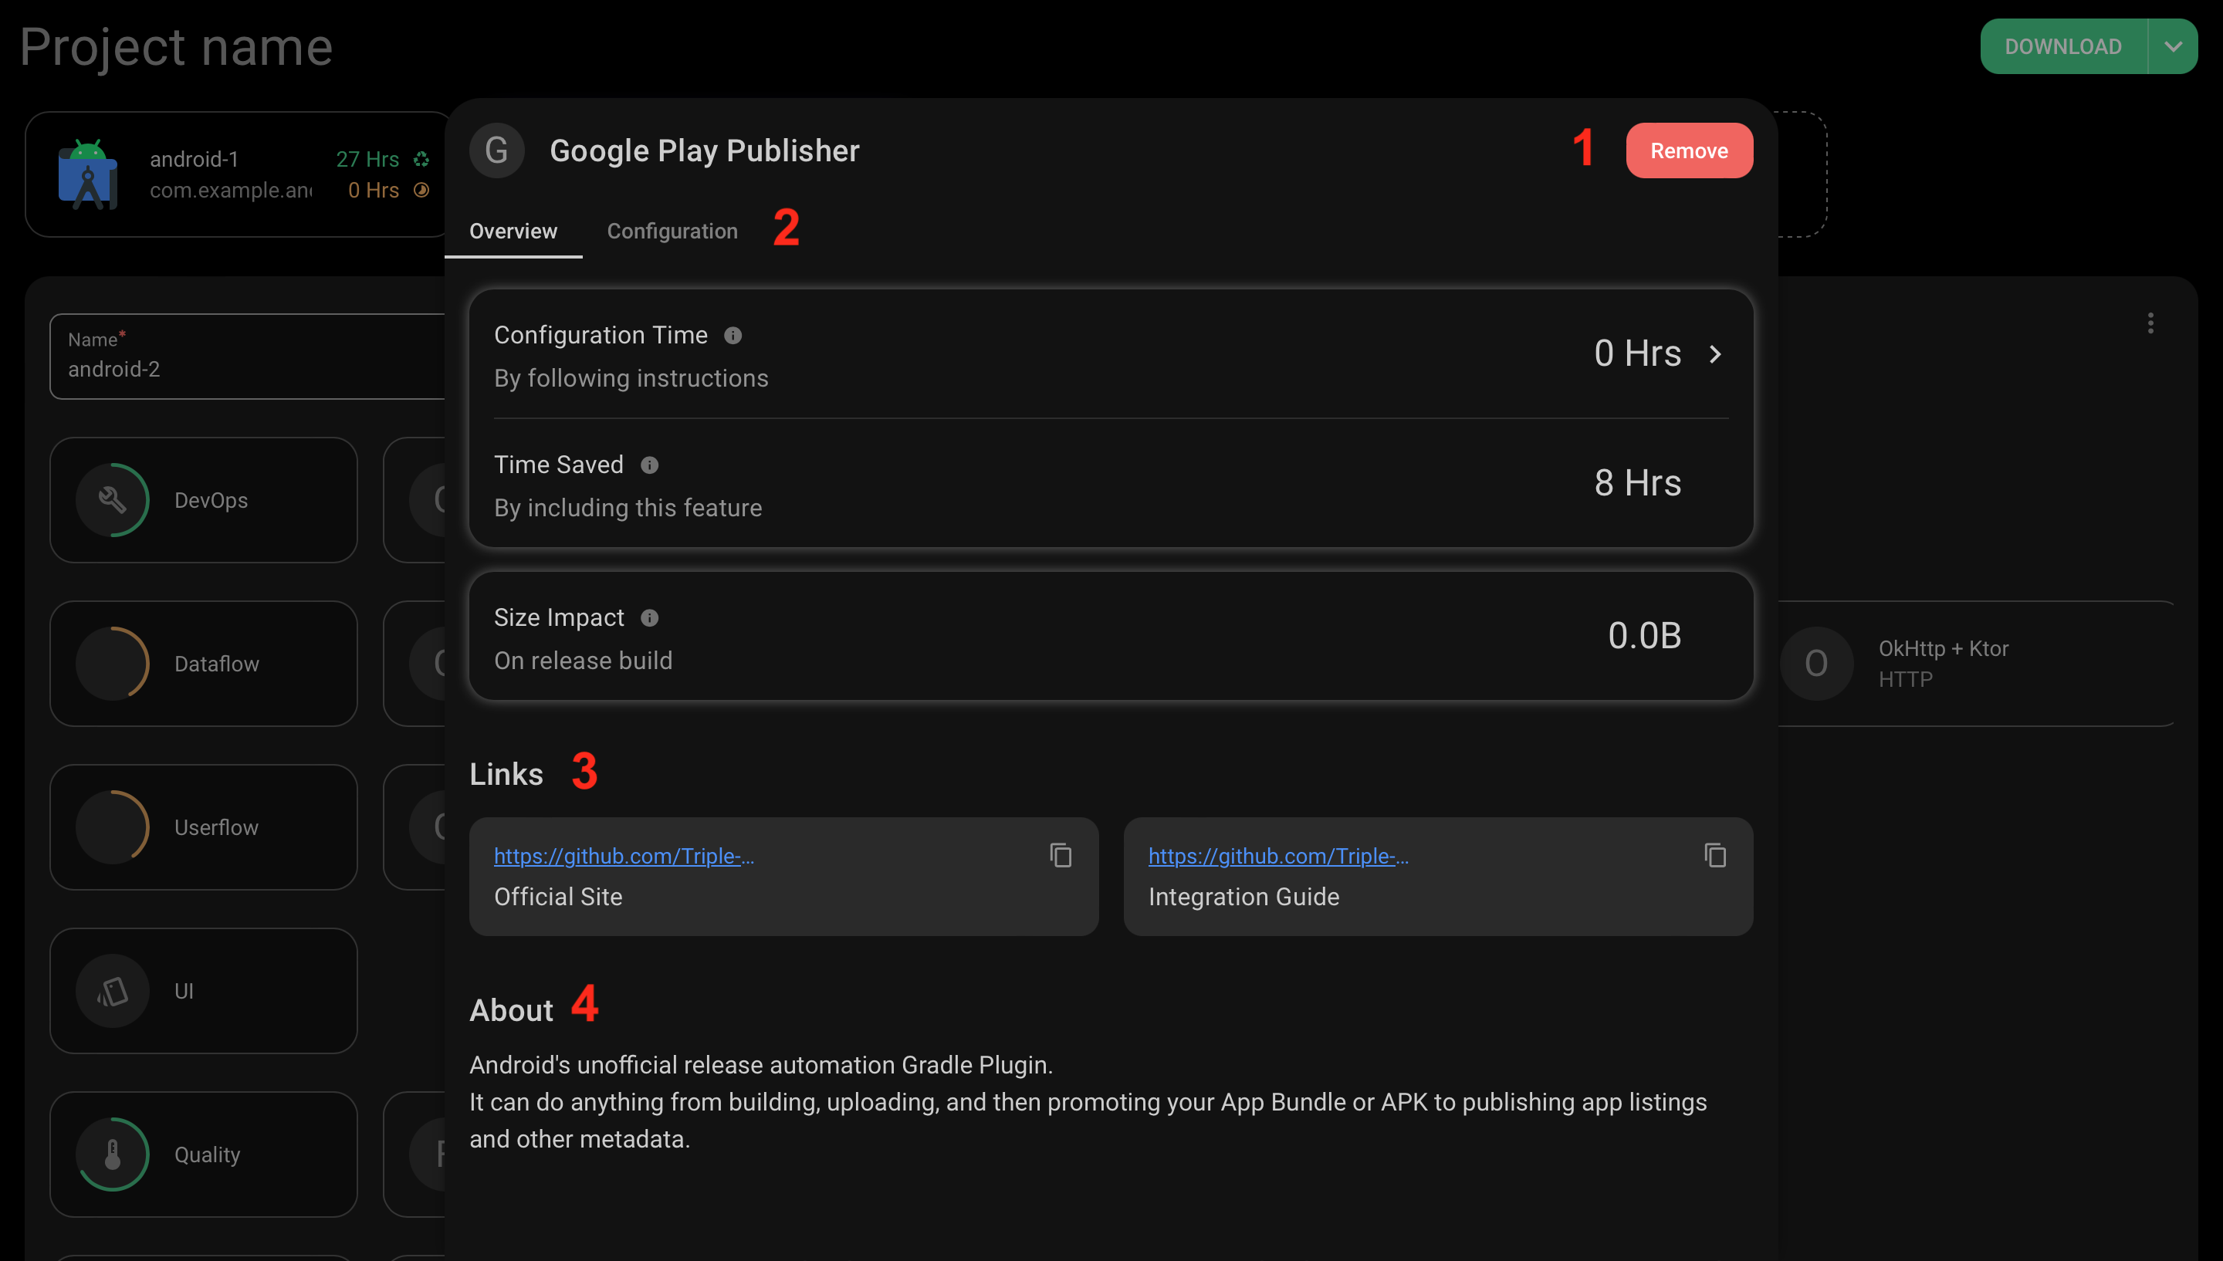The width and height of the screenshot is (2223, 1261).
Task: Open the Official Site GitHub link
Action: click(624, 856)
